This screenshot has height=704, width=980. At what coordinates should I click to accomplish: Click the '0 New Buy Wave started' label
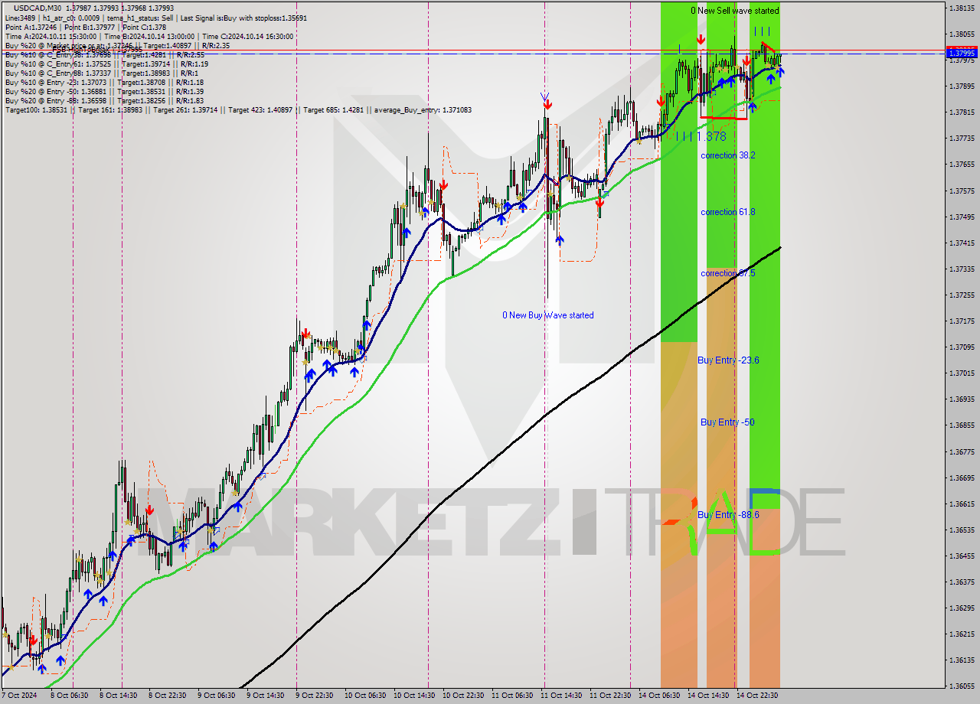coord(547,315)
